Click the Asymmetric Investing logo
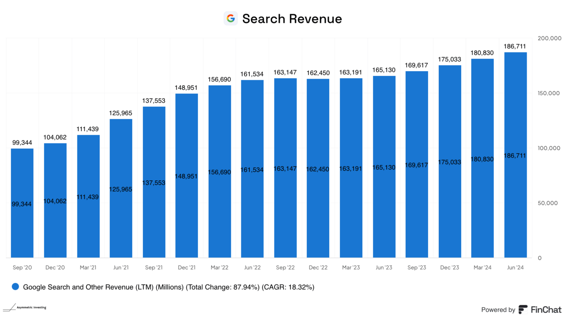 click(x=25, y=308)
